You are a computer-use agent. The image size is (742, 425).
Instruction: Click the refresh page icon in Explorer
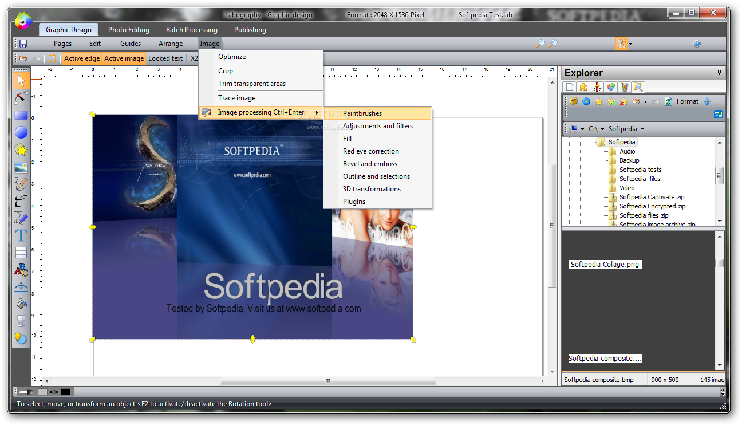coord(668,101)
